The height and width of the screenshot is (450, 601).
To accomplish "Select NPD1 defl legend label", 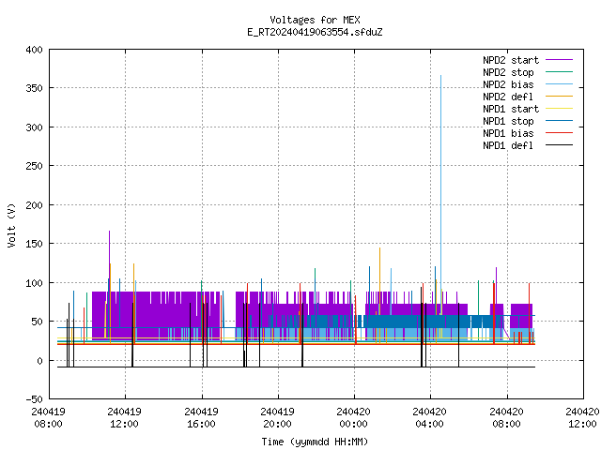I will point(508,145).
